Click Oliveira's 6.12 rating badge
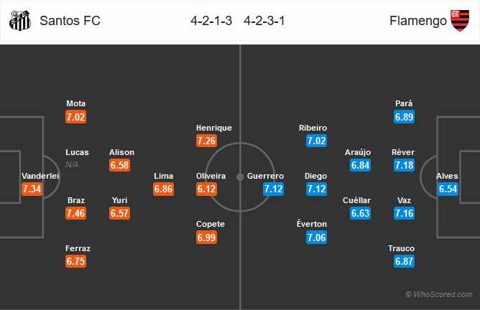Screen dimensions: 480x310 point(206,189)
